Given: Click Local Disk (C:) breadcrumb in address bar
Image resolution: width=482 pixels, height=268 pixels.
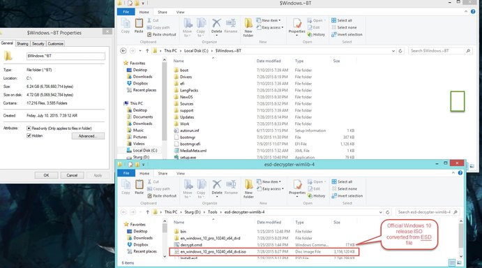Looking at the screenshot, I should click(196, 51).
